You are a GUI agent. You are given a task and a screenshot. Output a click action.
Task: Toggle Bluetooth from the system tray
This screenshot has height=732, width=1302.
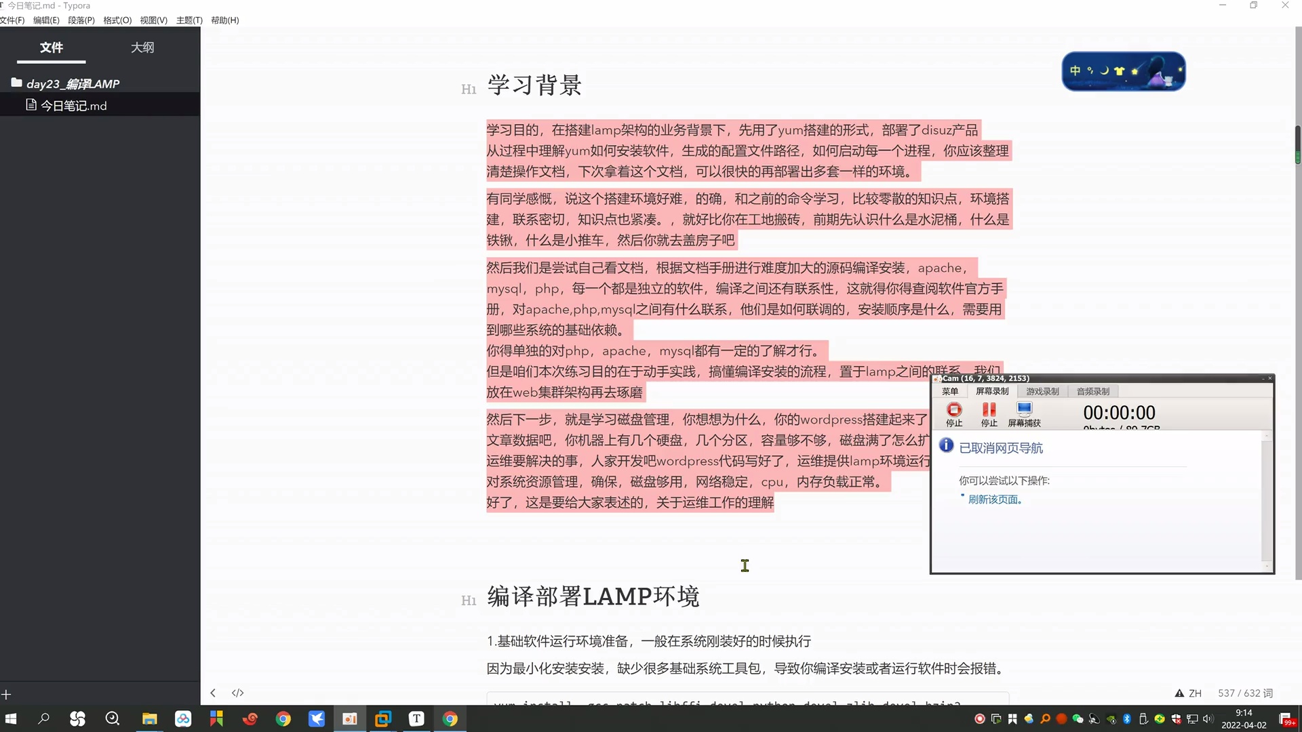pos(1127,718)
